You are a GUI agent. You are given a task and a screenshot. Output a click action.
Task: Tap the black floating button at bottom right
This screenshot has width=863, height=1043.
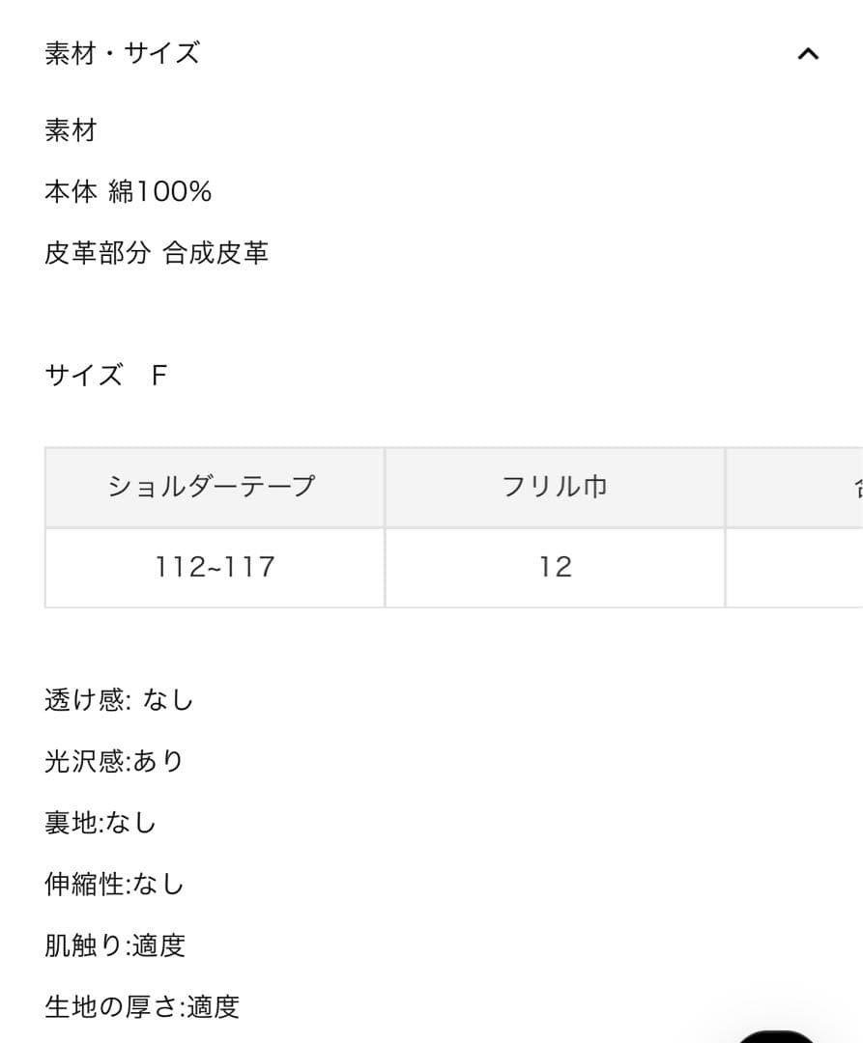(x=778, y=1035)
